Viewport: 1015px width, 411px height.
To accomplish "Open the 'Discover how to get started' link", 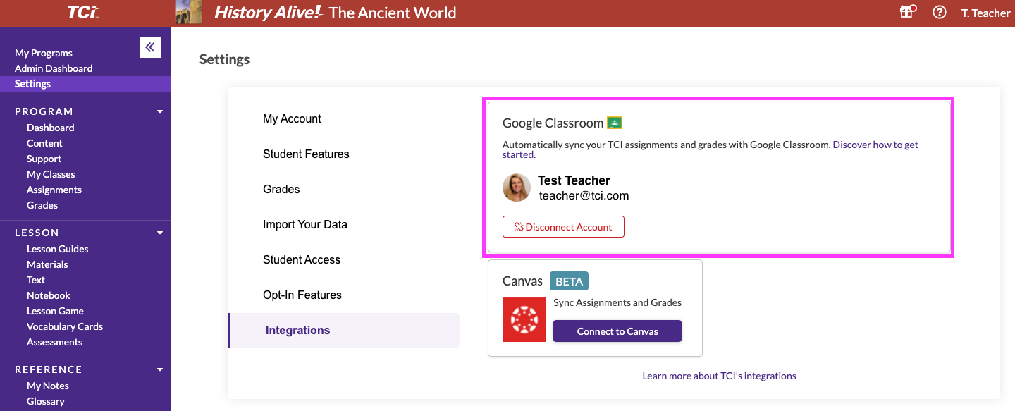I will (875, 144).
